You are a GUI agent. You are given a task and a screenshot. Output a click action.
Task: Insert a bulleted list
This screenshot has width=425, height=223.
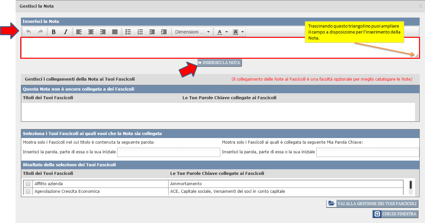point(128,32)
